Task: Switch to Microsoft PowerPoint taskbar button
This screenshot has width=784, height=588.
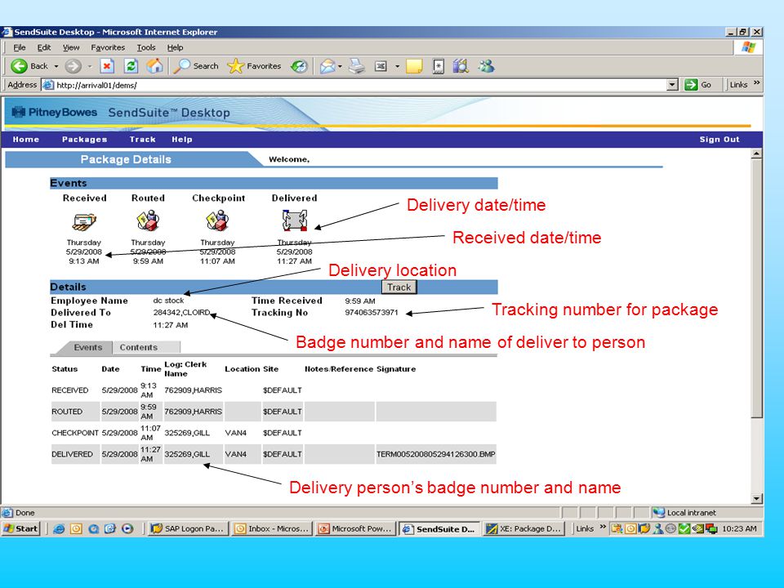Action: [355, 528]
